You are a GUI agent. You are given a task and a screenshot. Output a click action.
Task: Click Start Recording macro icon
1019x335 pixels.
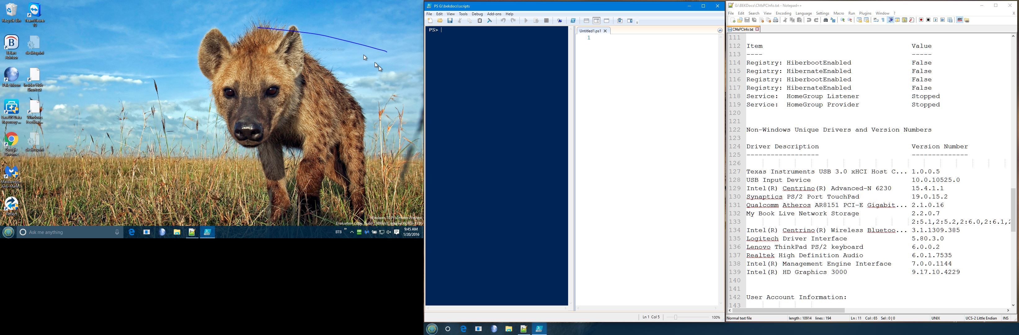(921, 20)
